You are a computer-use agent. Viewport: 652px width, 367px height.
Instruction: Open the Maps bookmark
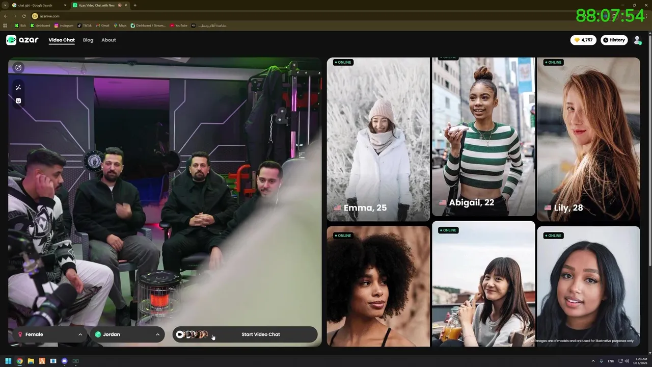(120, 25)
